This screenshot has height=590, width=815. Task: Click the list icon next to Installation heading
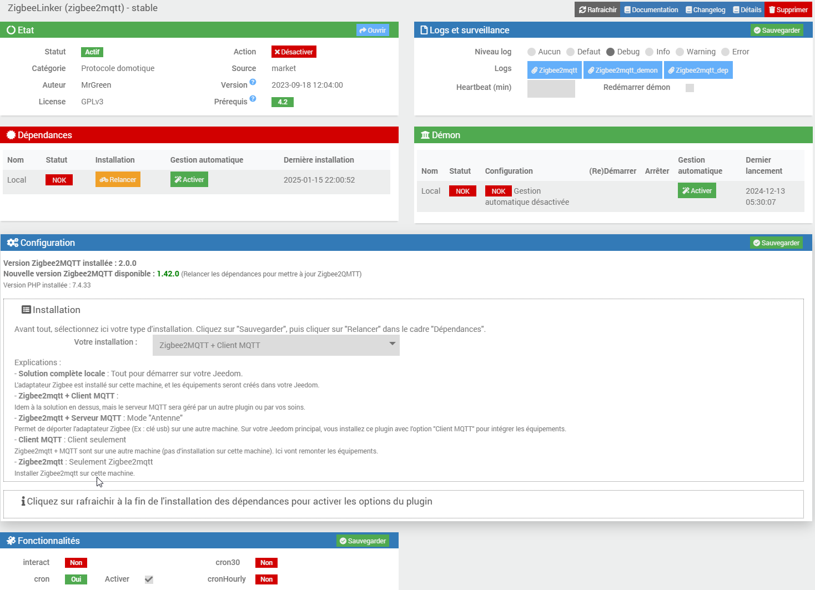pos(26,310)
